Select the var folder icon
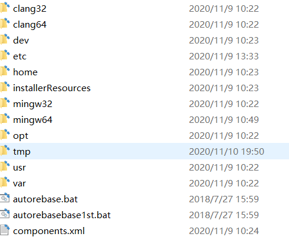 pos(5,182)
